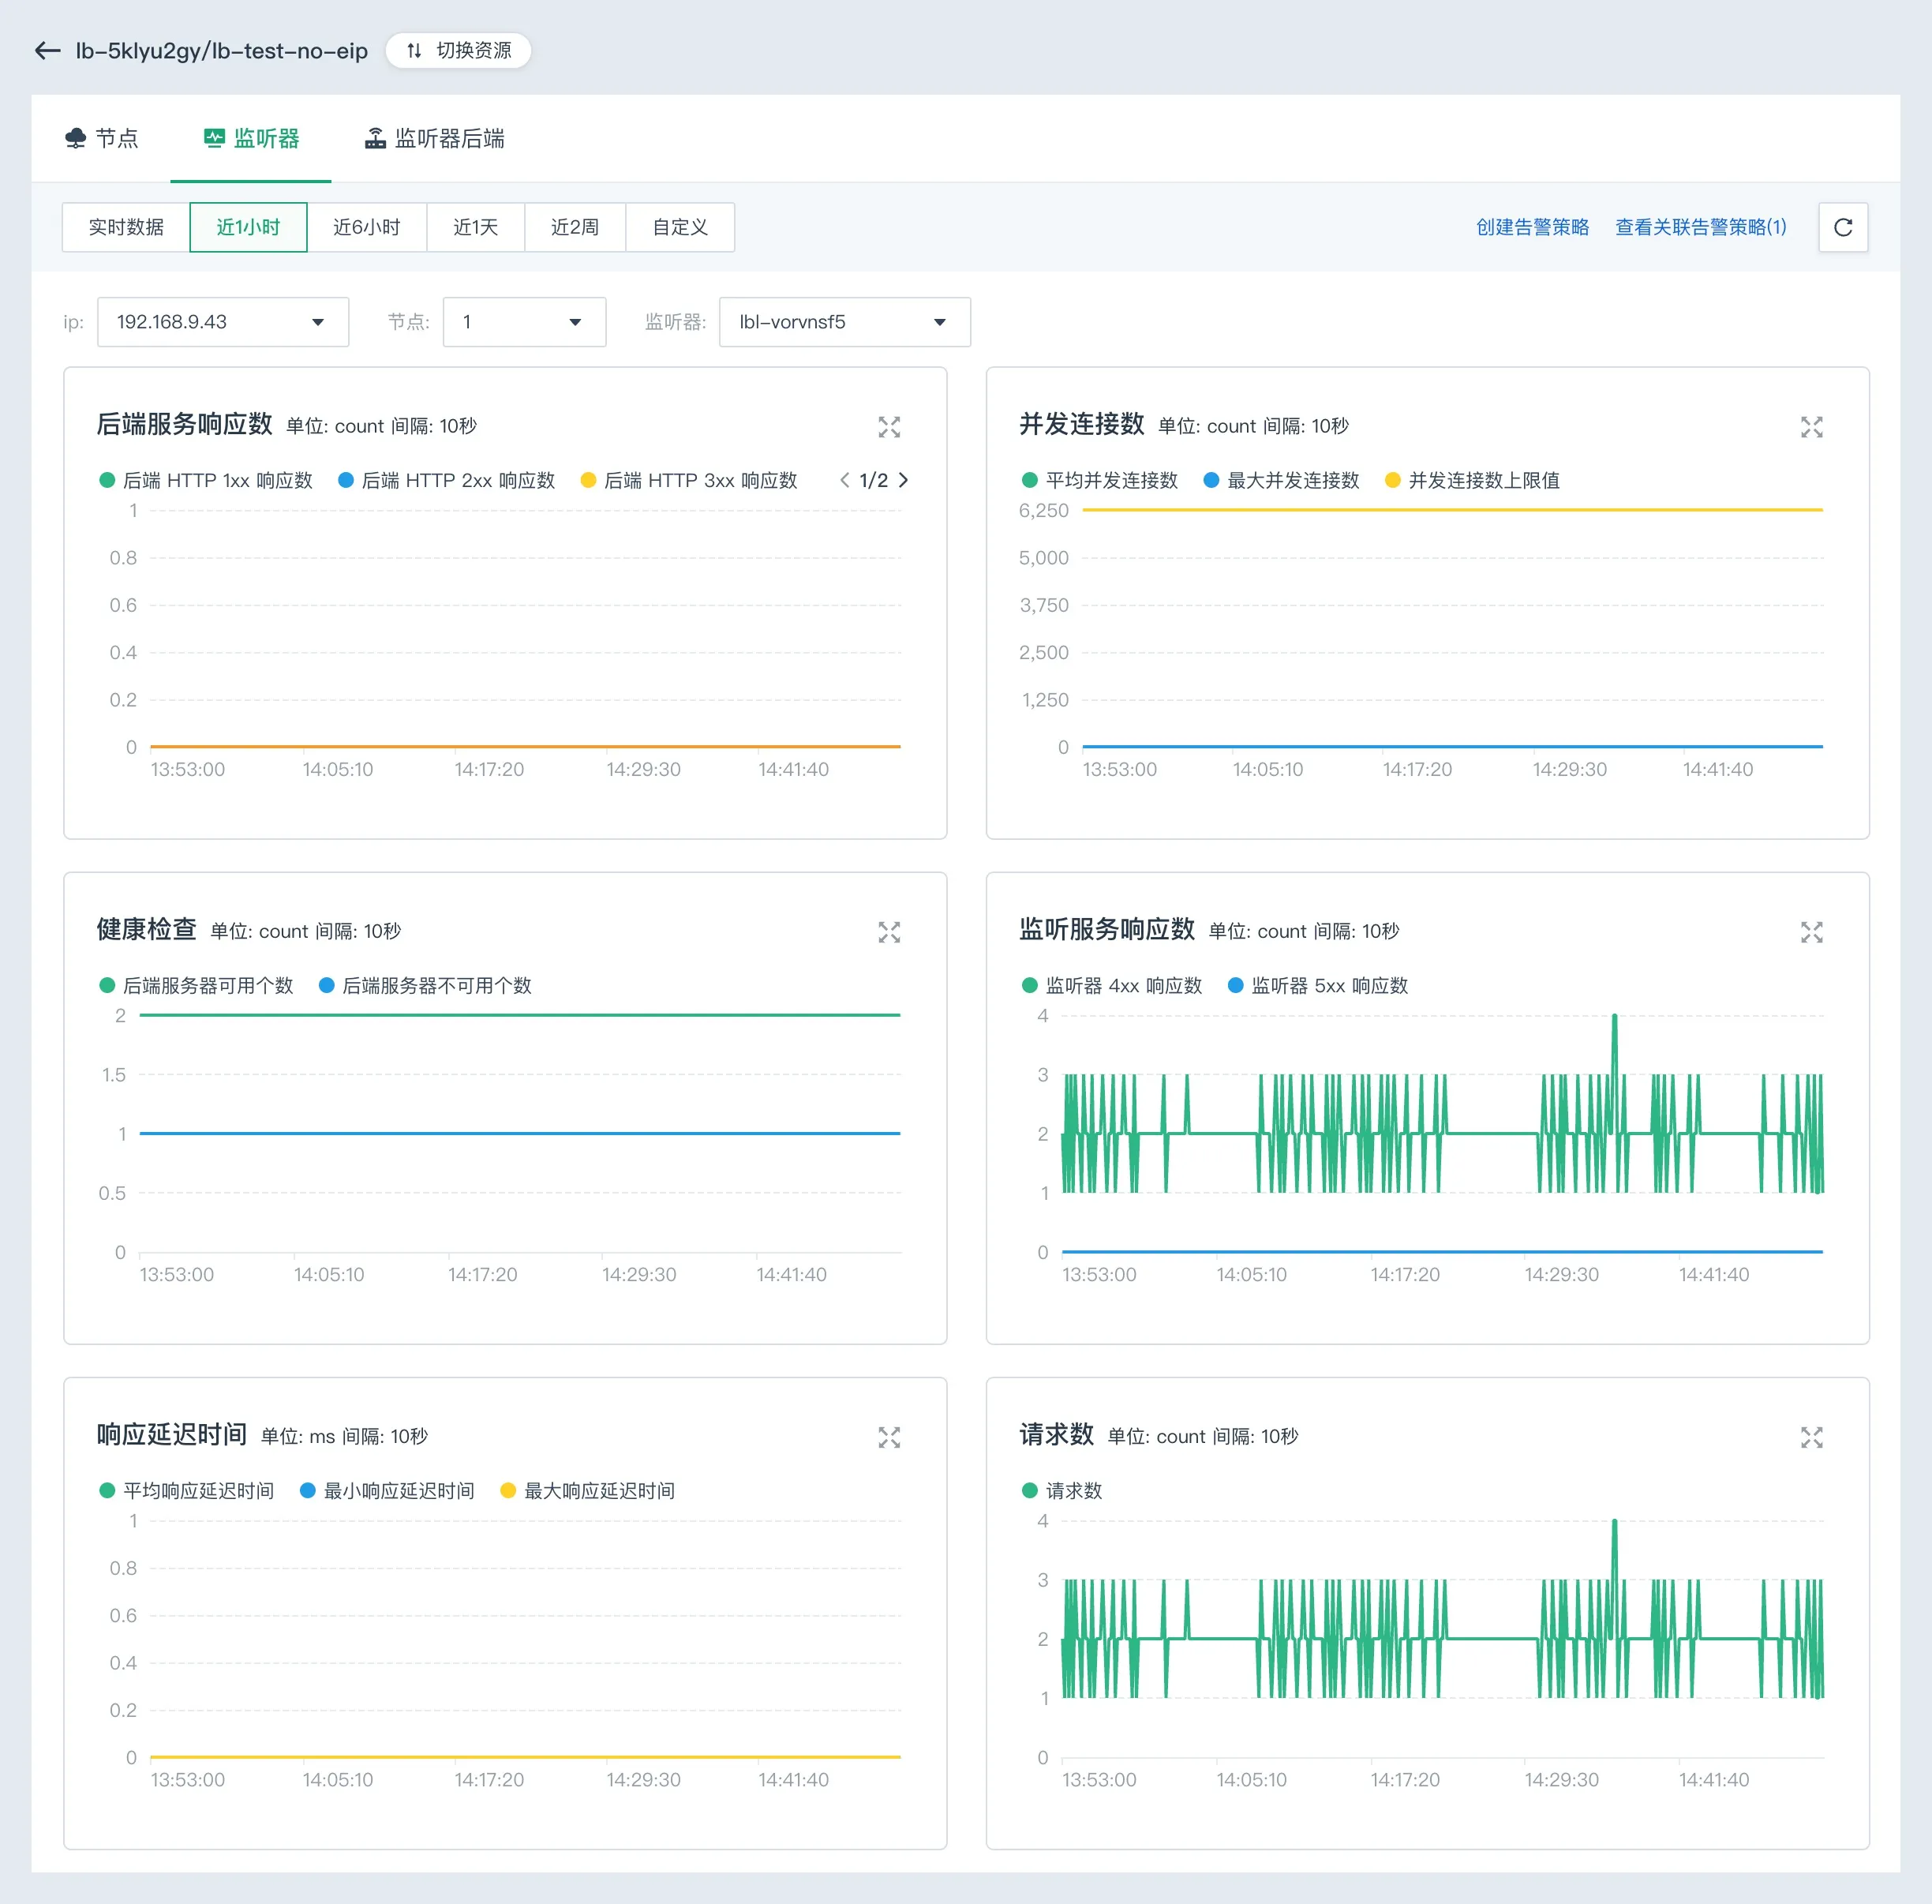Screen dimensions: 1932x1904
Task: Click the 1/2 legend page indicator
Action: click(874, 480)
